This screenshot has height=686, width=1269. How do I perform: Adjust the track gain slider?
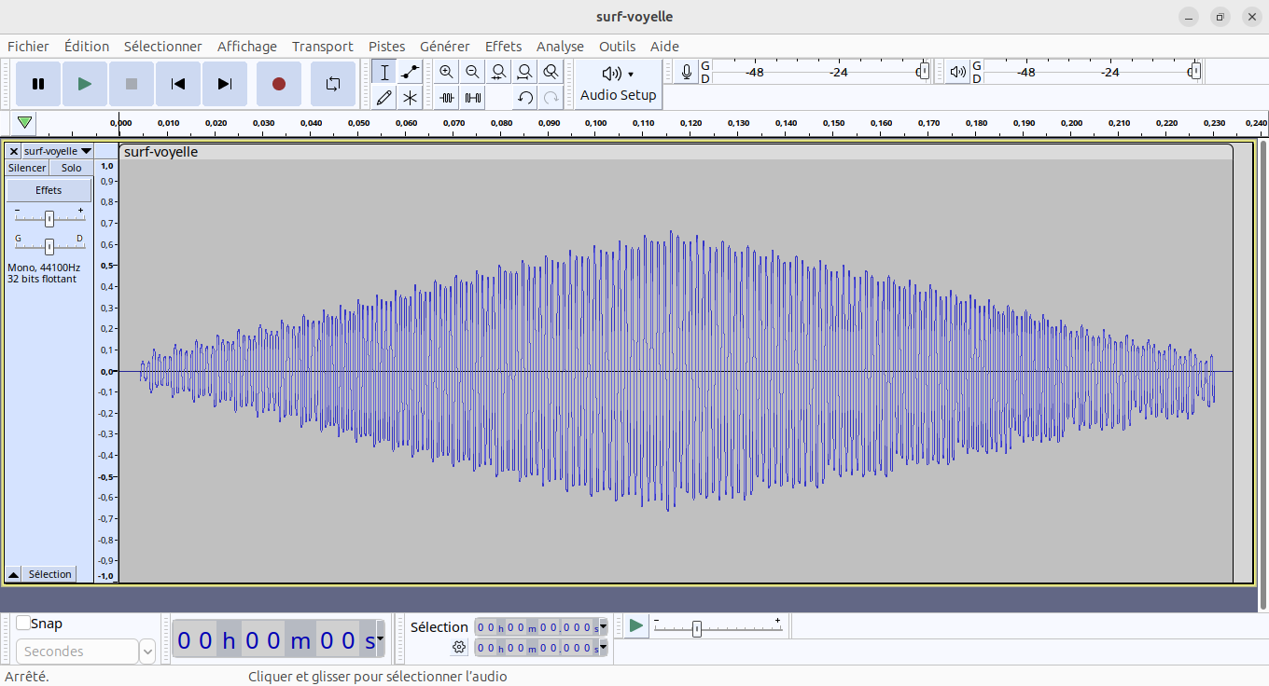click(x=49, y=218)
